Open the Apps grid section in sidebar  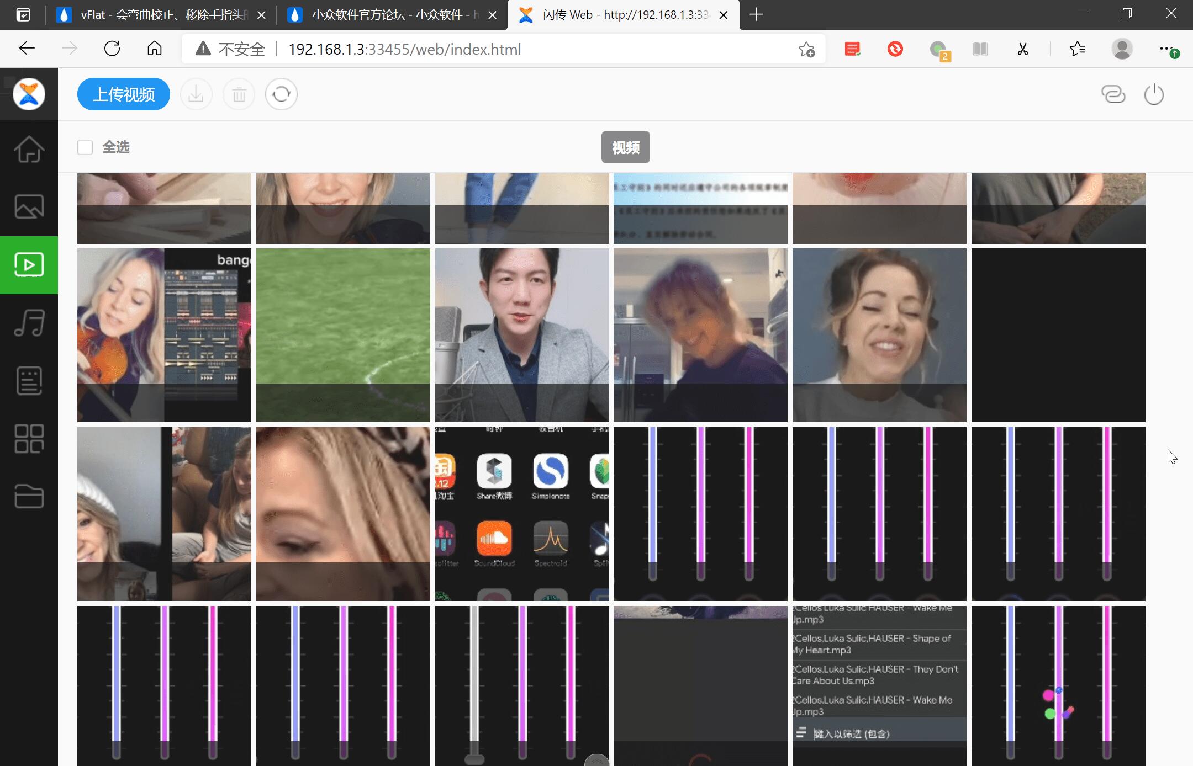point(29,439)
